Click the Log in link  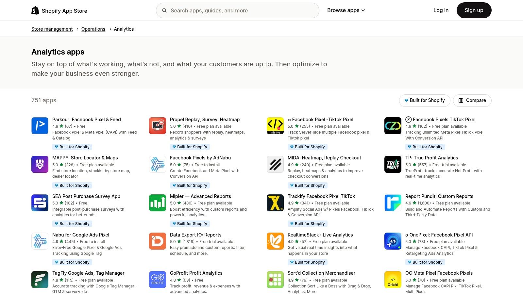[x=441, y=10]
